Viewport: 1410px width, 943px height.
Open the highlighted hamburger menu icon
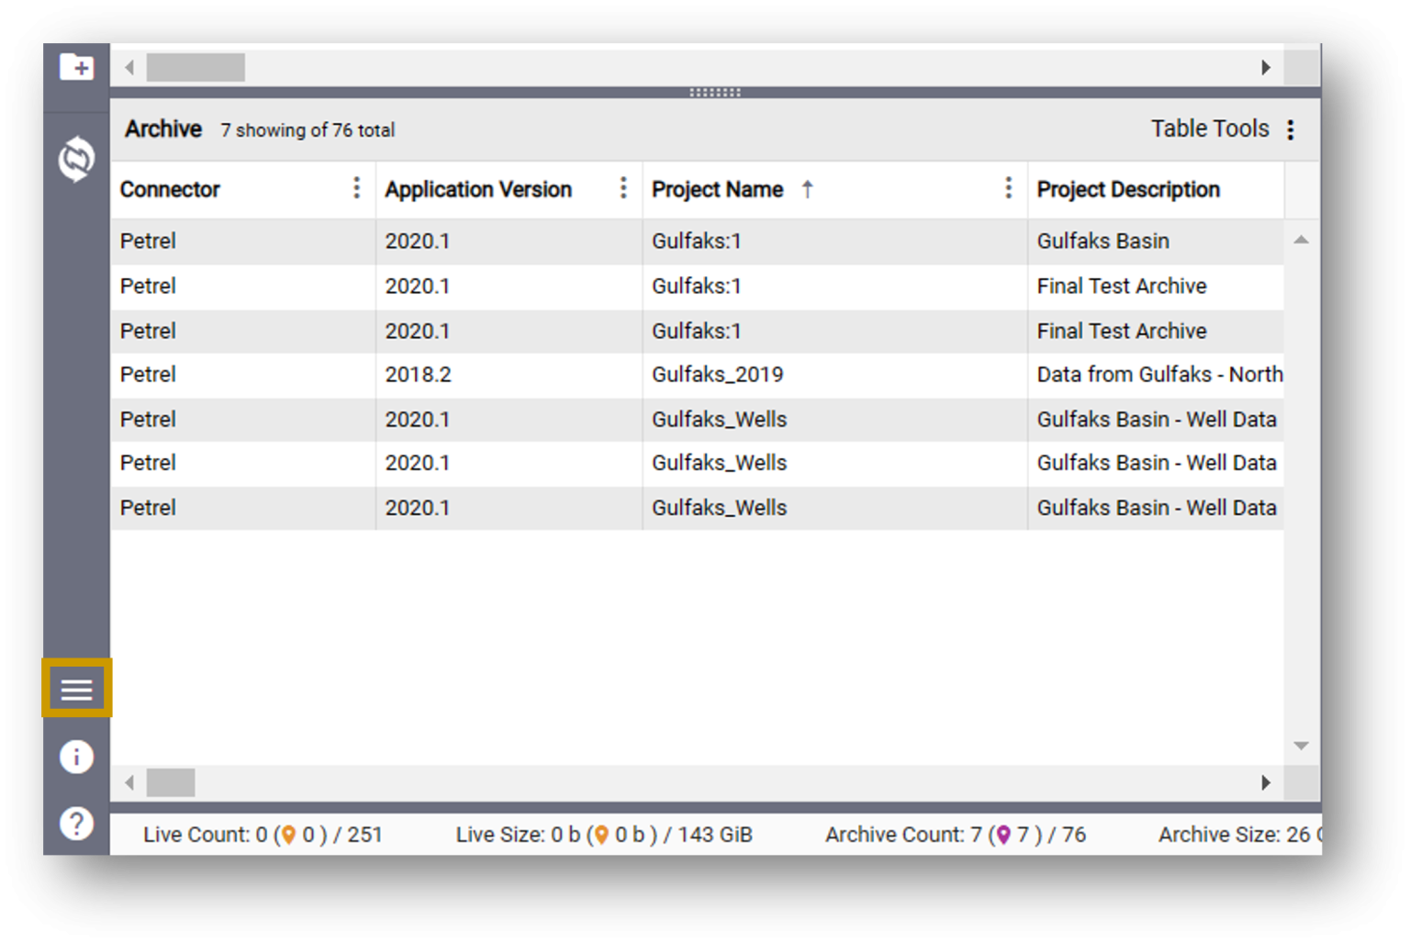tap(76, 690)
